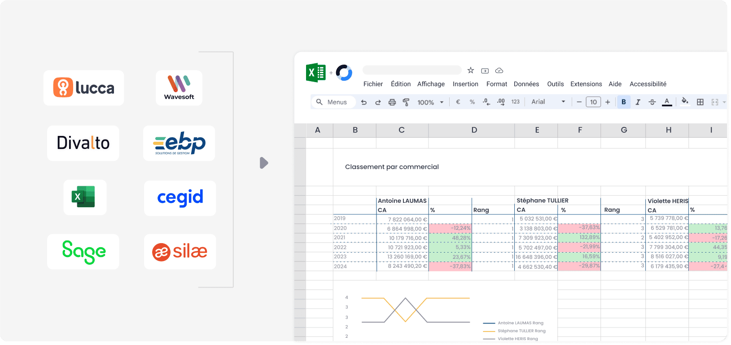Open the Format menu
This screenshot has height=345, width=731.
tap(497, 84)
